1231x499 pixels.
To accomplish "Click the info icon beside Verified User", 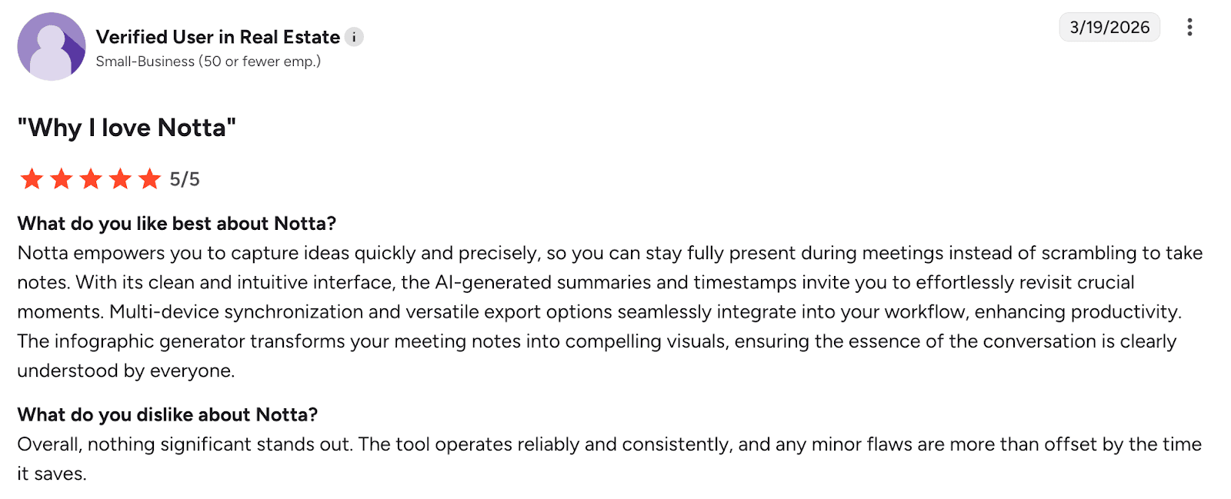I will point(354,37).
